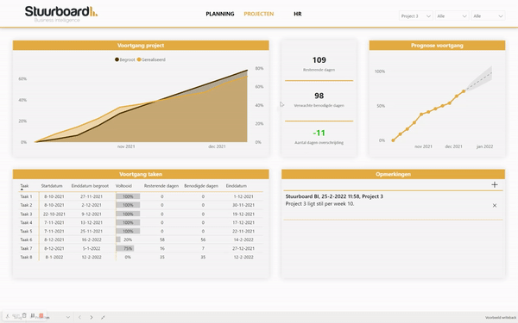The height and width of the screenshot is (323, 518).
Task: Click remaining days value 58
Action: click(162, 239)
